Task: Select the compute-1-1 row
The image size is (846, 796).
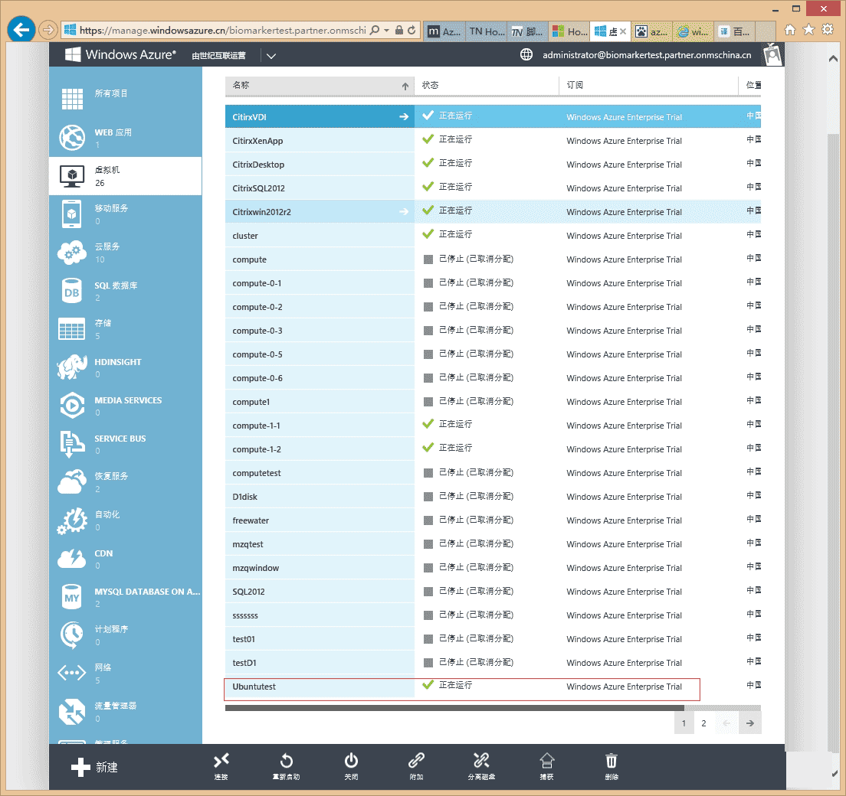Action: pos(493,426)
